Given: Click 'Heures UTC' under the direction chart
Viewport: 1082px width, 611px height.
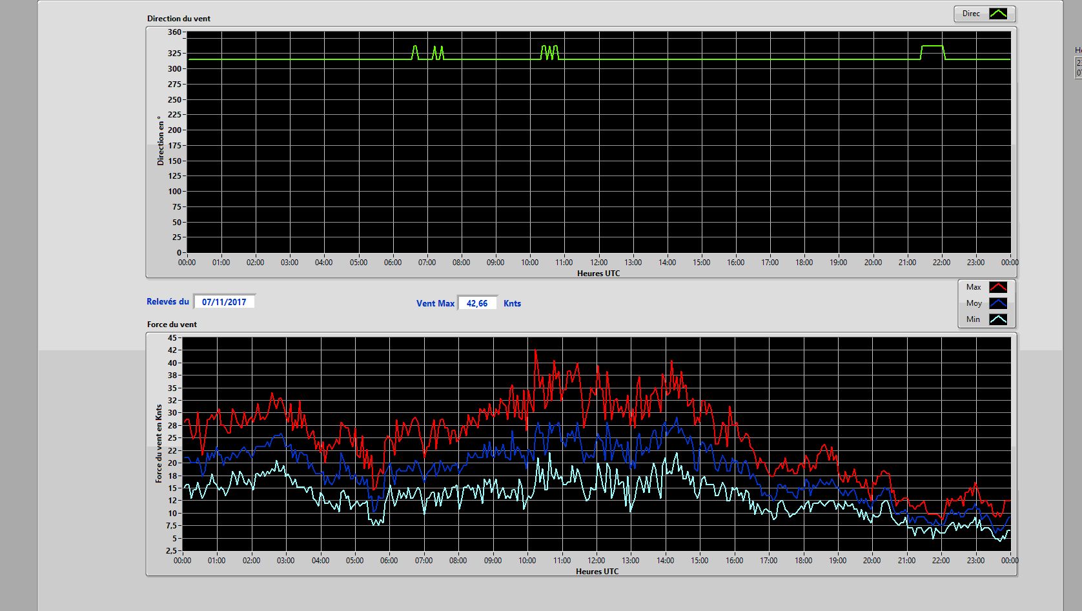Looking at the screenshot, I should [x=598, y=274].
